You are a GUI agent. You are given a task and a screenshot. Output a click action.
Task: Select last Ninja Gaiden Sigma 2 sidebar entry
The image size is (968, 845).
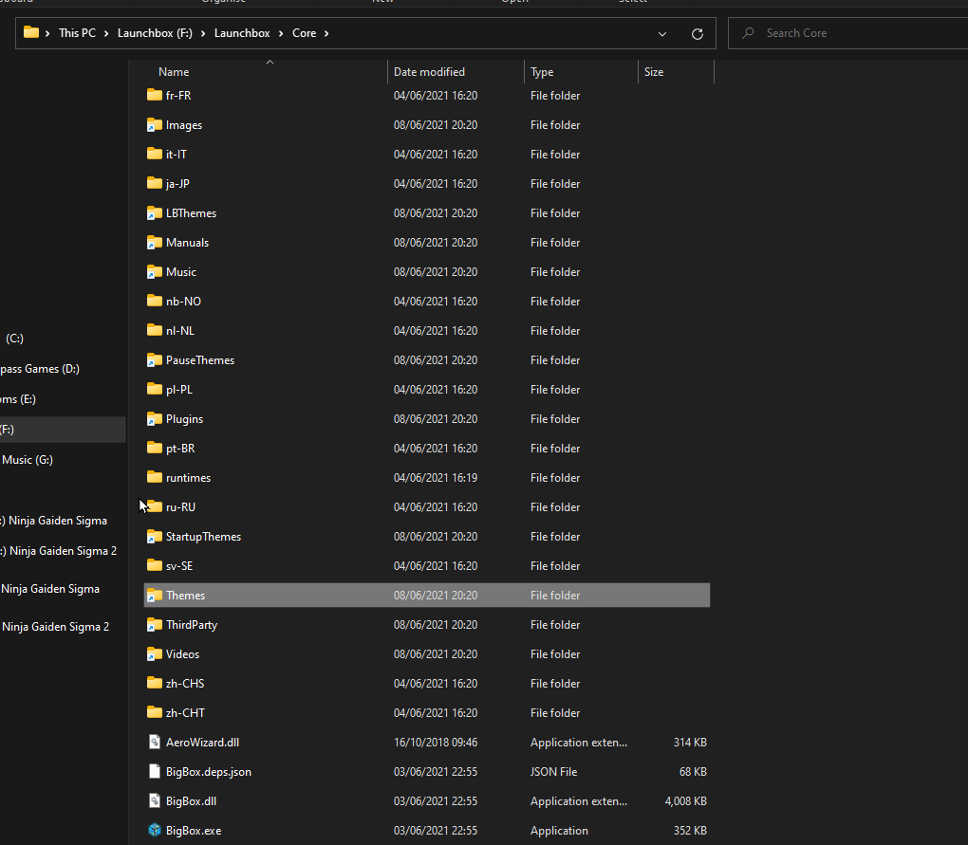pos(55,627)
